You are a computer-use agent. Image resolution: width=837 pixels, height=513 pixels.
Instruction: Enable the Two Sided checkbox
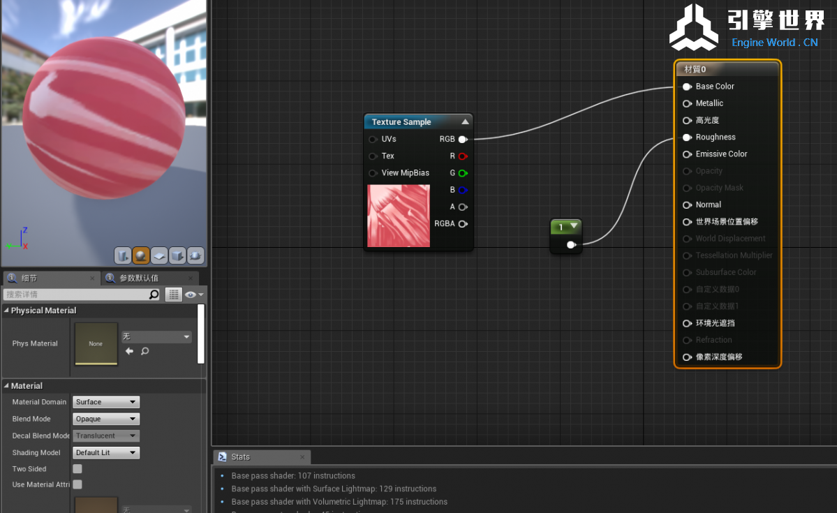coord(77,469)
